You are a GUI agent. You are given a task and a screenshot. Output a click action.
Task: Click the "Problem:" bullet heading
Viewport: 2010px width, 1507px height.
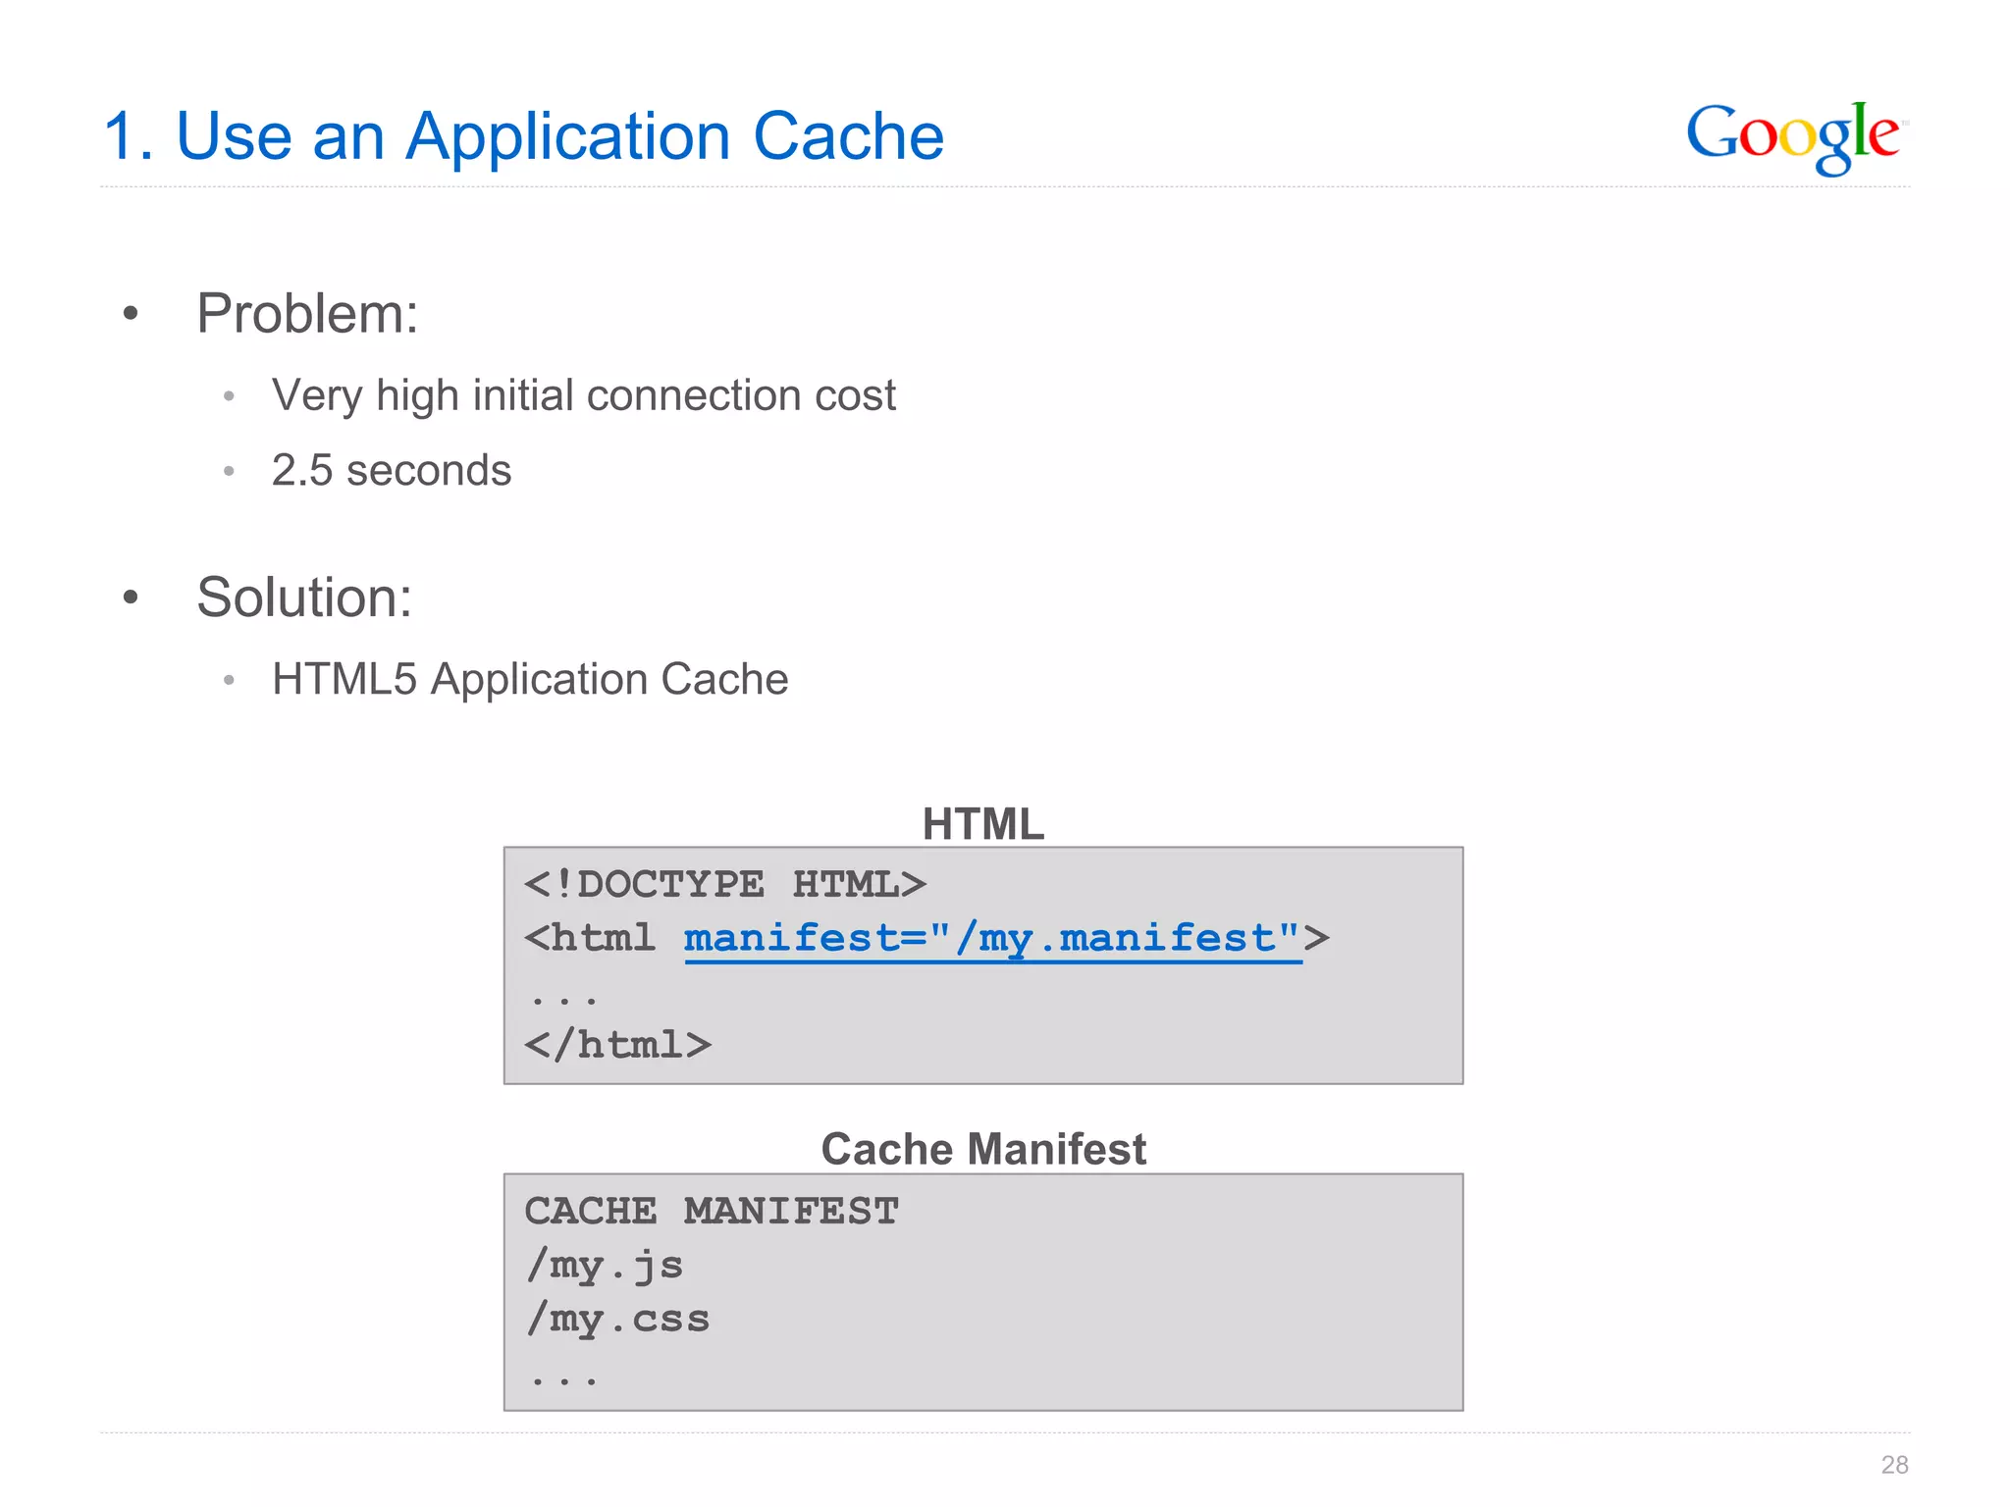tap(307, 314)
